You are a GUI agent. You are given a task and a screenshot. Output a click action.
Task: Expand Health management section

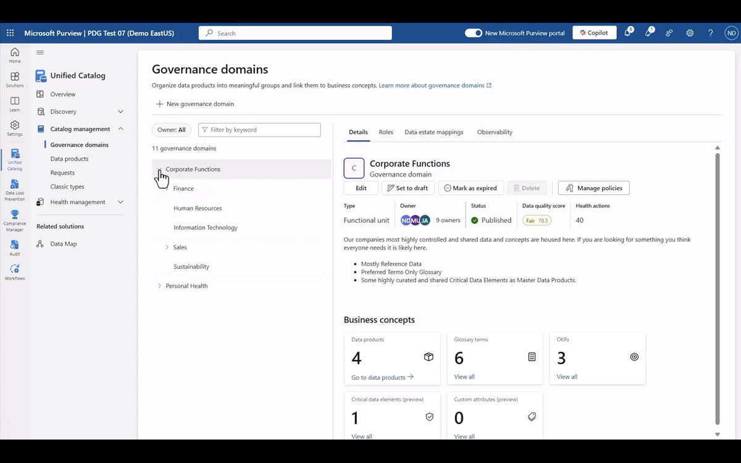tap(120, 202)
